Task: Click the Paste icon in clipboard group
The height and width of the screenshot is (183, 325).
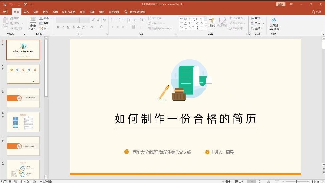Action: pyautogui.click(x=5, y=21)
